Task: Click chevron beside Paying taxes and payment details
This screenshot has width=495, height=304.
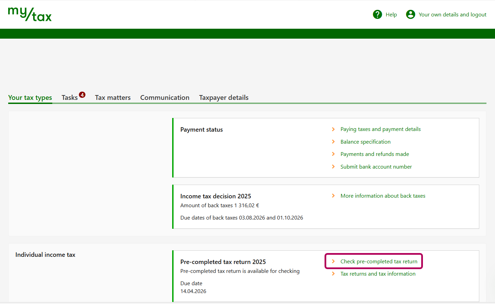Action: 333,129
